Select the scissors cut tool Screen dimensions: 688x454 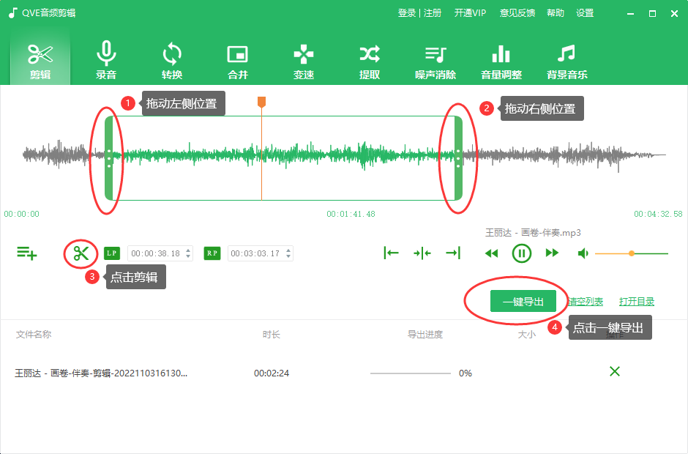tap(81, 253)
